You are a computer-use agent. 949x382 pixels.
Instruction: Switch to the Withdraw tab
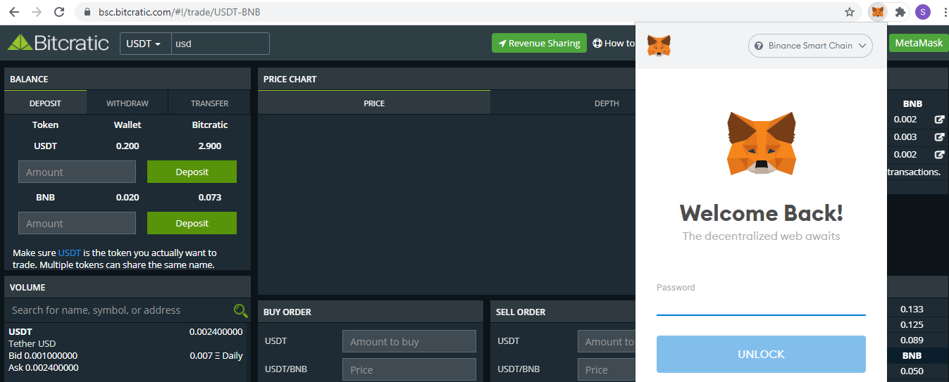(128, 103)
